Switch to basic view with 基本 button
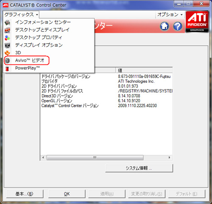This screenshot has width=212, height=204. click(x=25, y=194)
